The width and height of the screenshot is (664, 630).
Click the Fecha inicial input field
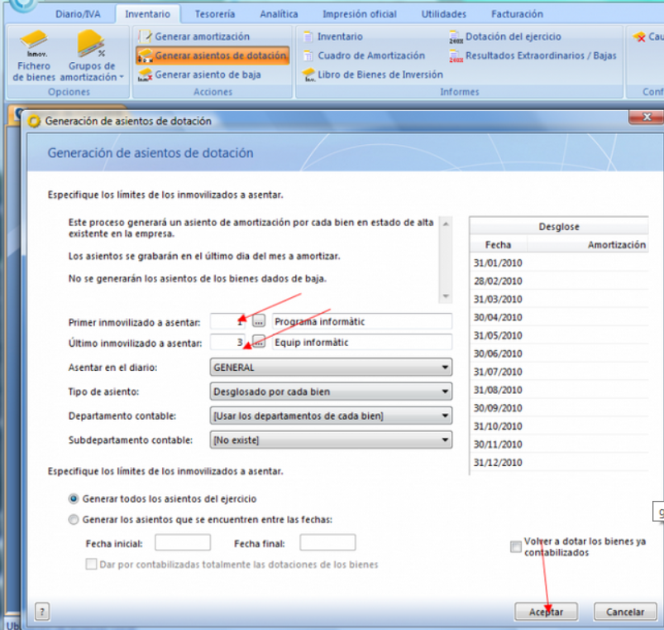[x=183, y=543]
